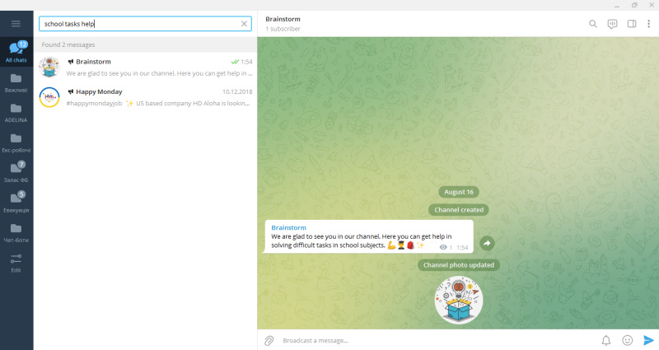Click the Channel photo updated service message
The height and width of the screenshot is (350, 659).
[459, 265]
